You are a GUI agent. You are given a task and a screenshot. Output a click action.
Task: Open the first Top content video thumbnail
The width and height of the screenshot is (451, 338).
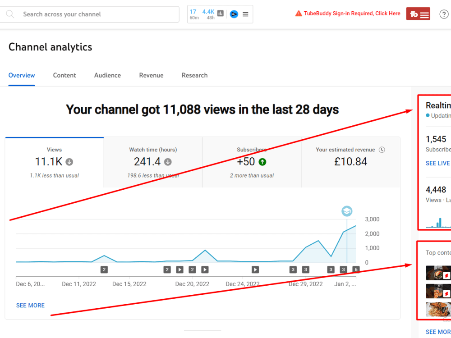click(x=438, y=272)
